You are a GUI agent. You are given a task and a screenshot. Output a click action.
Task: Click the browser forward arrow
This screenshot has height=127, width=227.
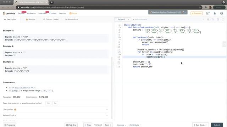coord(8,7)
